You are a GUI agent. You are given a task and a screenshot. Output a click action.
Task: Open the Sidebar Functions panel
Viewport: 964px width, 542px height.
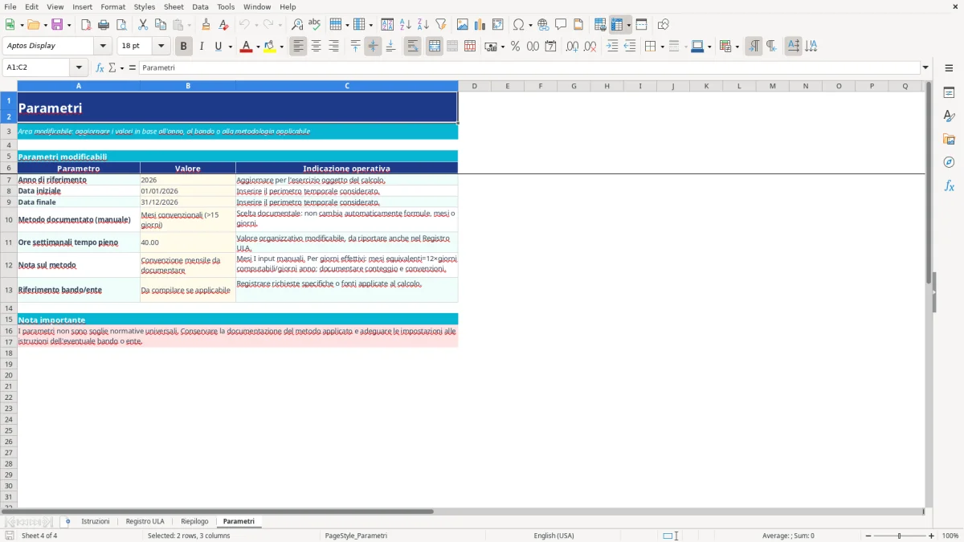point(949,185)
